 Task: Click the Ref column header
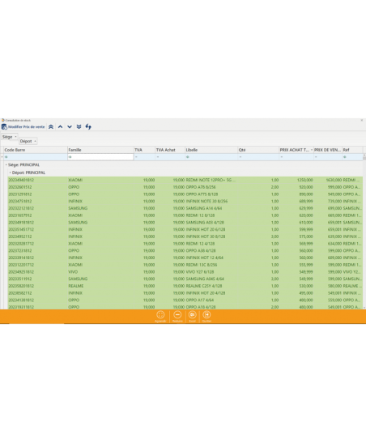(352, 150)
